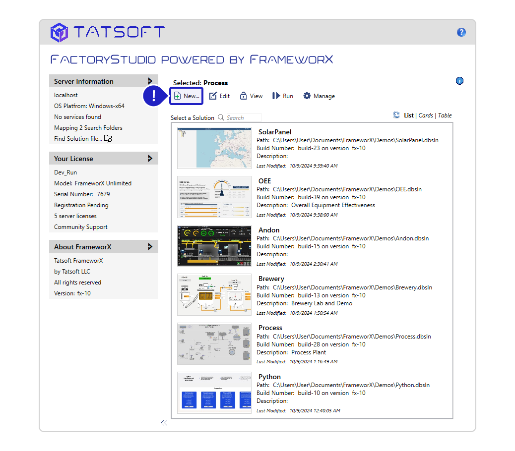Click the OEE.dbsln path line
Viewport: 515px width, 451px height.
(x=339, y=189)
